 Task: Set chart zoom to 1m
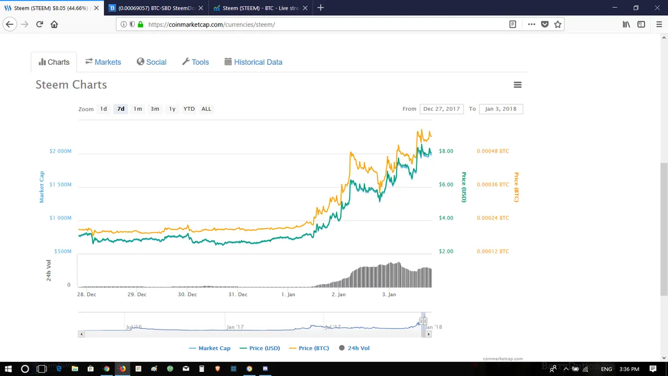(x=138, y=109)
